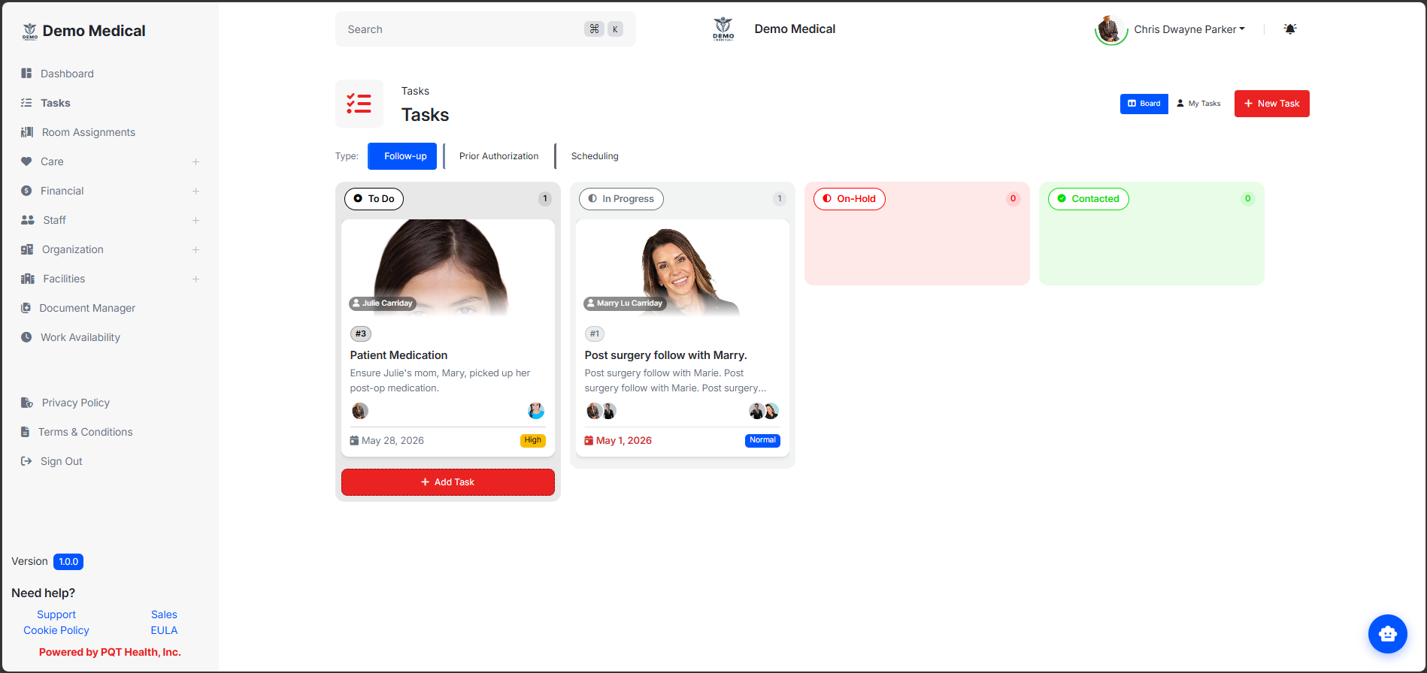This screenshot has height=673, width=1427.
Task: Open the Support link
Action: [56, 614]
